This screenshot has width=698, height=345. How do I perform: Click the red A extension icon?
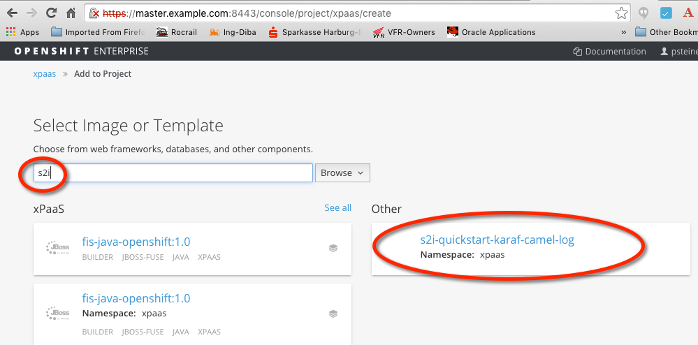[x=688, y=13]
